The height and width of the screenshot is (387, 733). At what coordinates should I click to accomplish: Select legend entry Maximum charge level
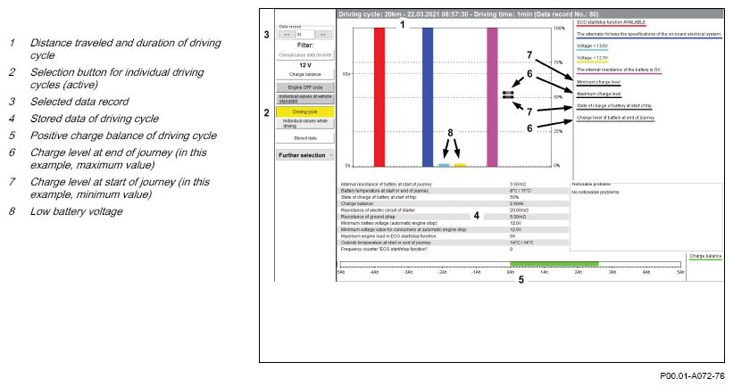click(x=599, y=95)
